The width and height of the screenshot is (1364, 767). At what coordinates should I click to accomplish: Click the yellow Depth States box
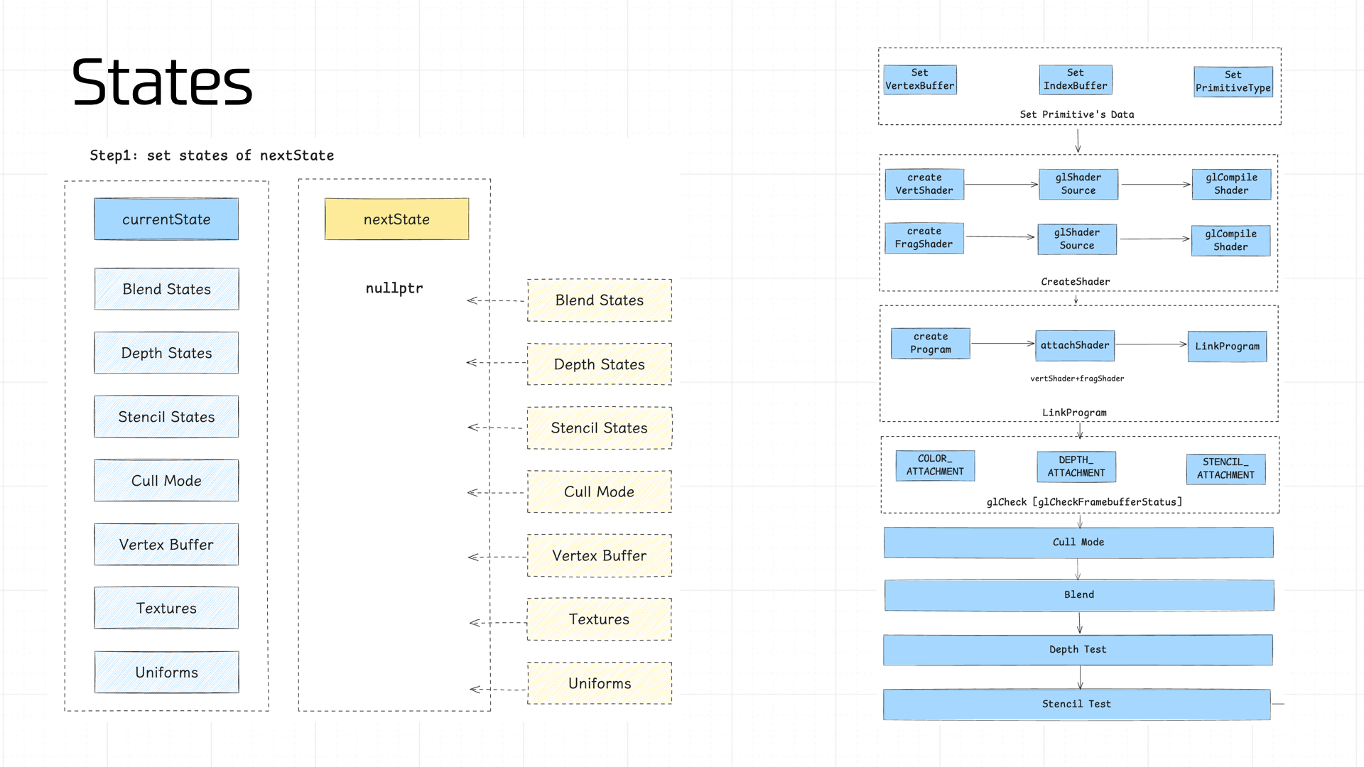tap(599, 364)
